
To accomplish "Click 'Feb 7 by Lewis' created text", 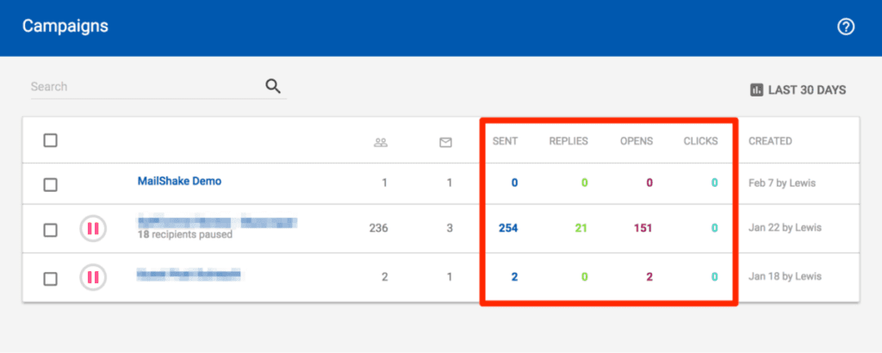I will point(782,183).
